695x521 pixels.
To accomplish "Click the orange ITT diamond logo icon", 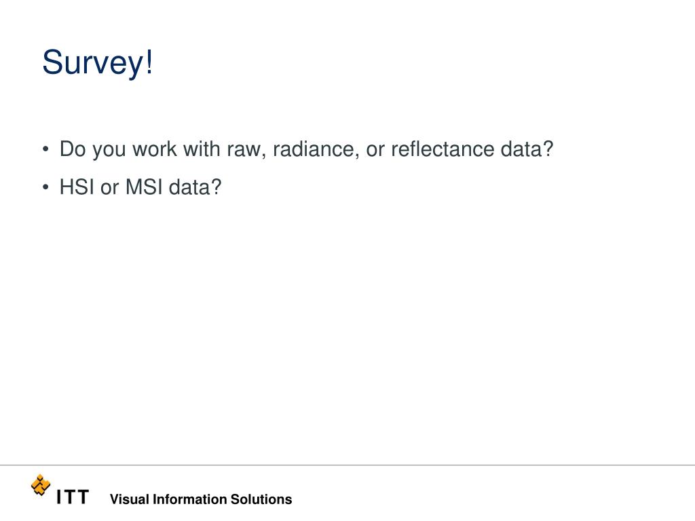I will click(40, 485).
